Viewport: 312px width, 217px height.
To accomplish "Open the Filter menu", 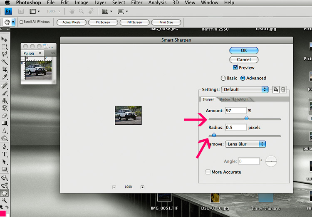I will coord(136,3).
